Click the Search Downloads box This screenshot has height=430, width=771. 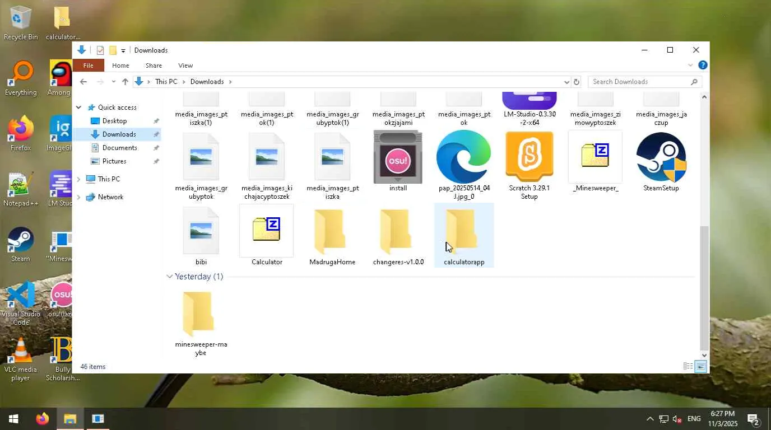point(645,82)
